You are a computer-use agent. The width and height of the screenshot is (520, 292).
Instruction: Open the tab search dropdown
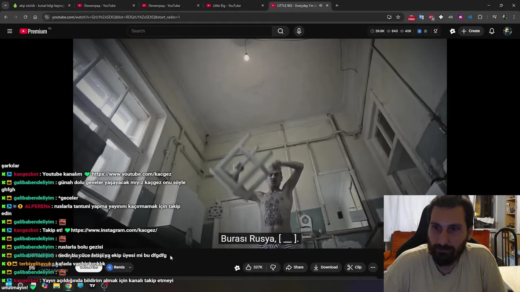point(5,6)
